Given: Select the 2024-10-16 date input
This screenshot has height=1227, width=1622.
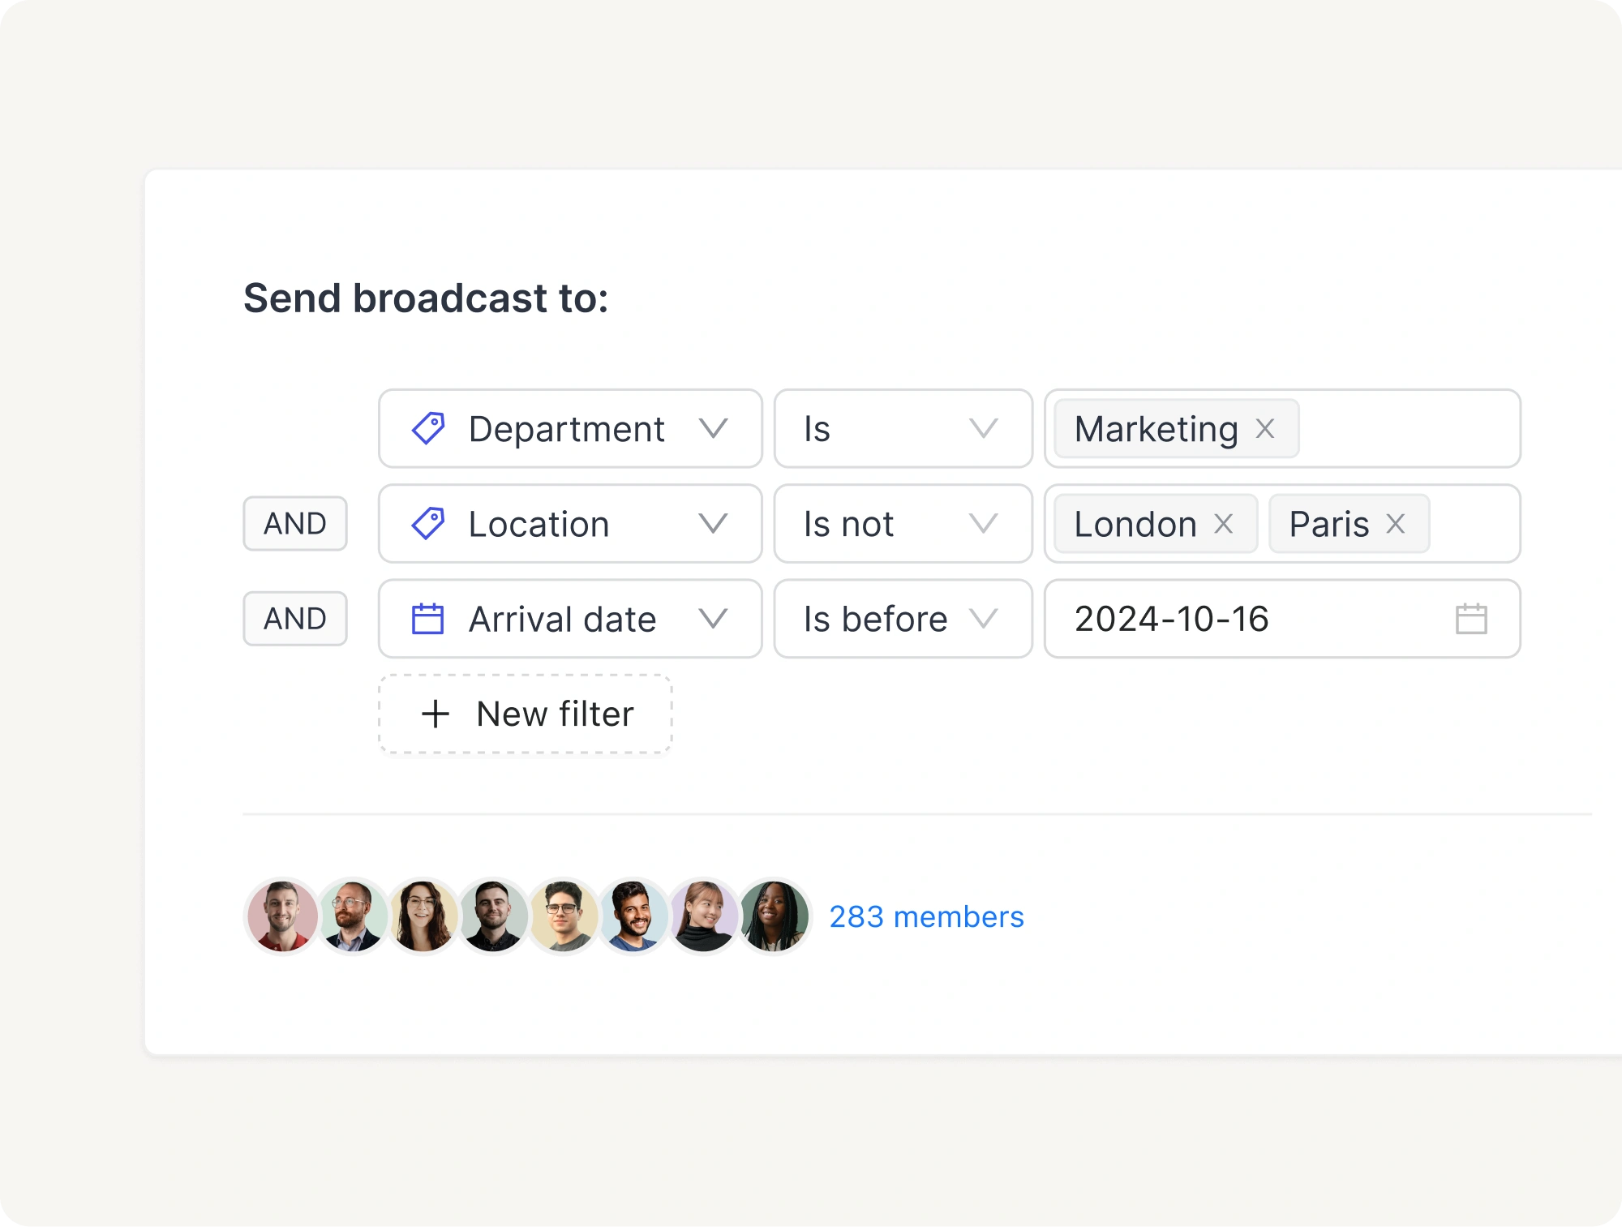Looking at the screenshot, I should point(1171,619).
